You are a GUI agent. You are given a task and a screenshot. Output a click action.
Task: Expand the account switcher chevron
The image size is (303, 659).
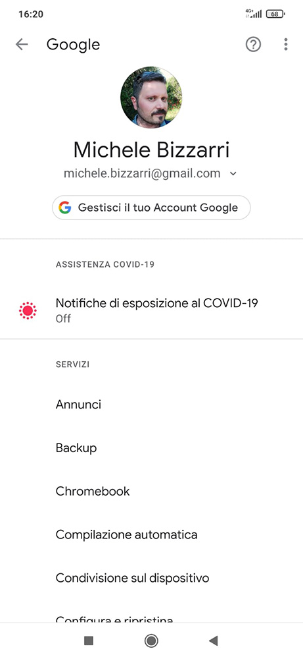233,174
